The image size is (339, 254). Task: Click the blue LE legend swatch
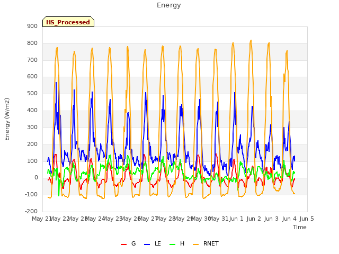click(x=147, y=244)
